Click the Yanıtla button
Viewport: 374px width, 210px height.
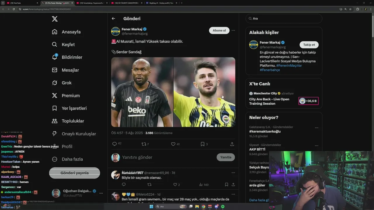tap(226, 157)
